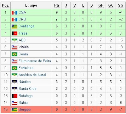Click the flag icon beside CRB
The image size is (126, 114).
click(14, 20)
